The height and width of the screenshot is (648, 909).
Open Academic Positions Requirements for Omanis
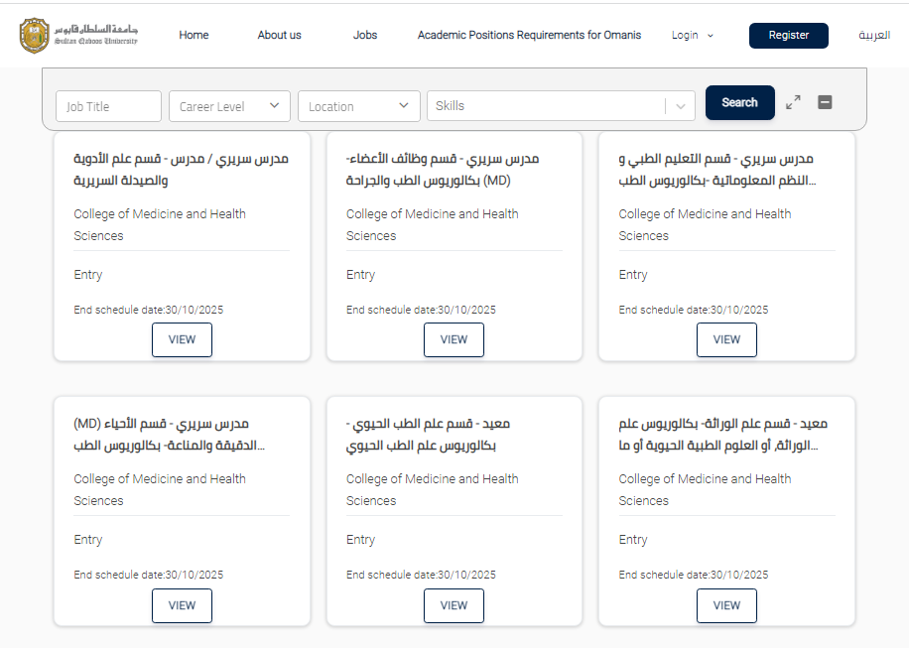click(529, 36)
